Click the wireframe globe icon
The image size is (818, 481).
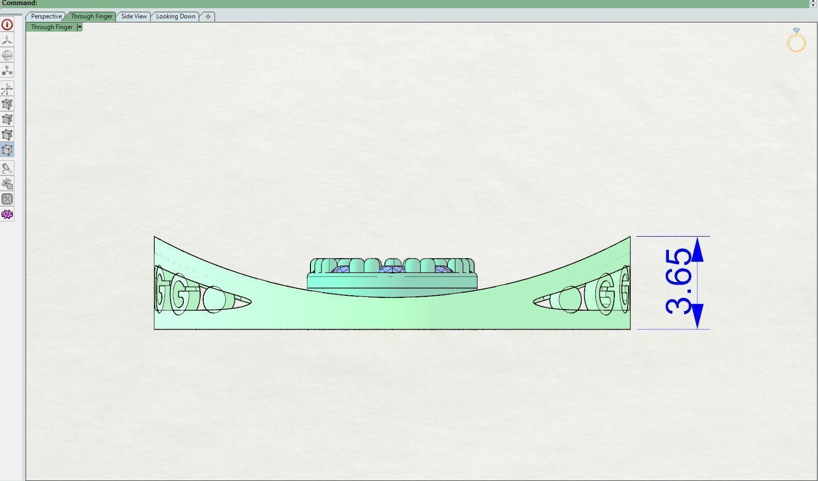tap(7, 55)
